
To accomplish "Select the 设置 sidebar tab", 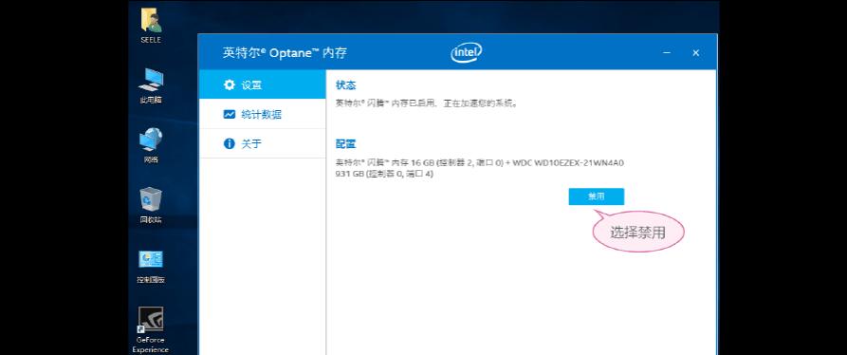I will click(x=262, y=84).
